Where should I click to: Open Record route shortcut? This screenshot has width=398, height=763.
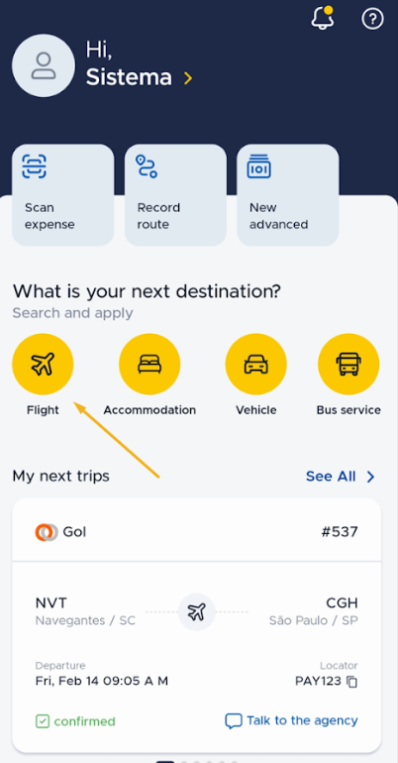pos(175,194)
